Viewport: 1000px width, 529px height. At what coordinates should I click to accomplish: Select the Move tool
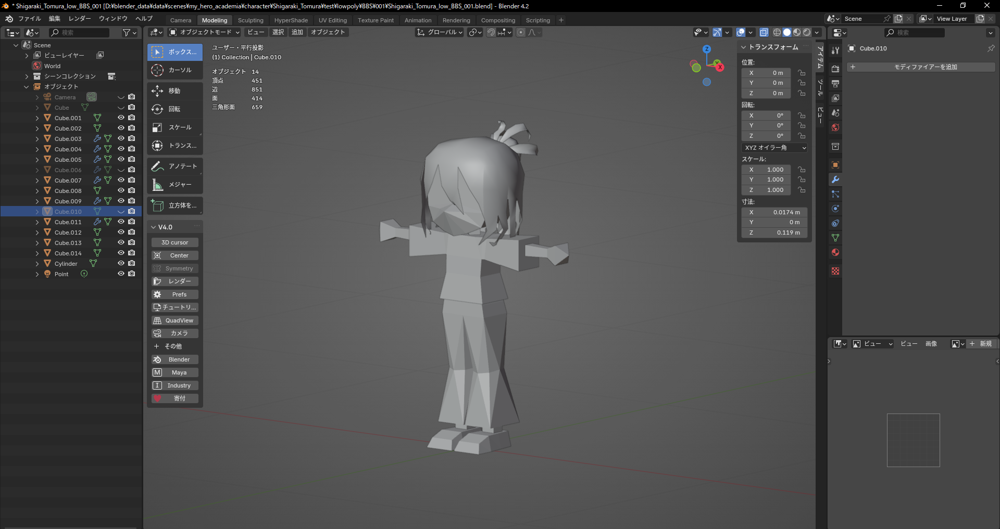(175, 91)
